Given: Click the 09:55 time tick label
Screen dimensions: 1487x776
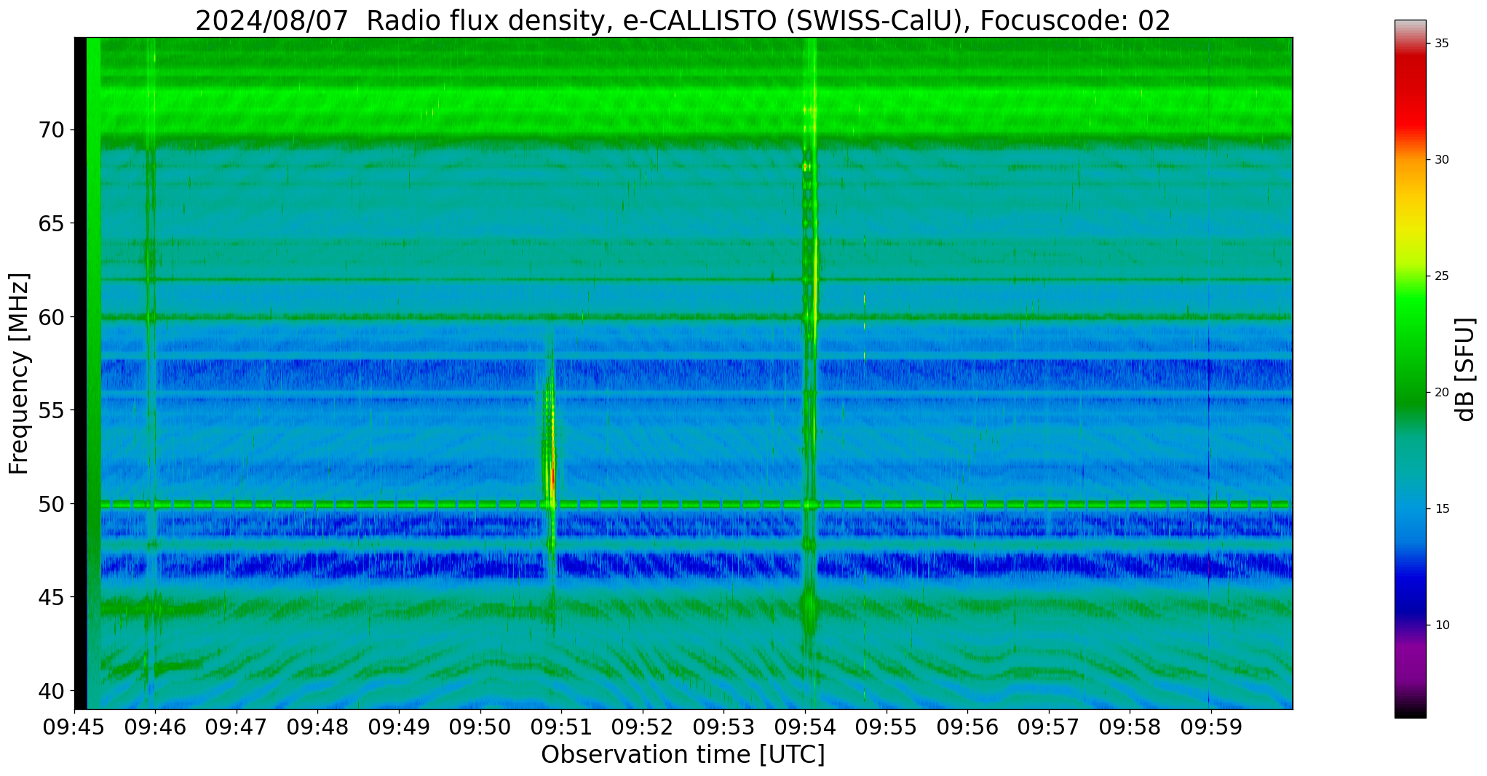Looking at the screenshot, I should click(x=886, y=727).
